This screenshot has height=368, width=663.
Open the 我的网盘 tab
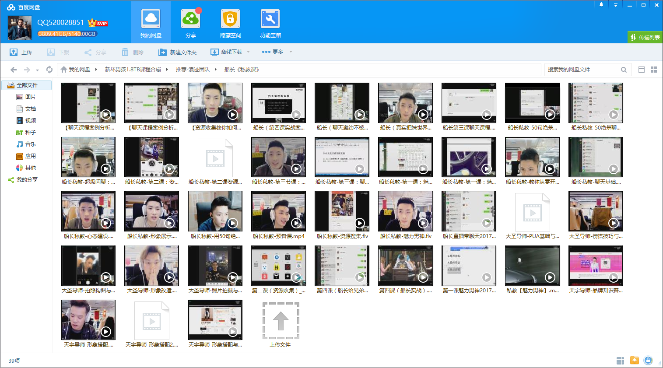(151, 23)
